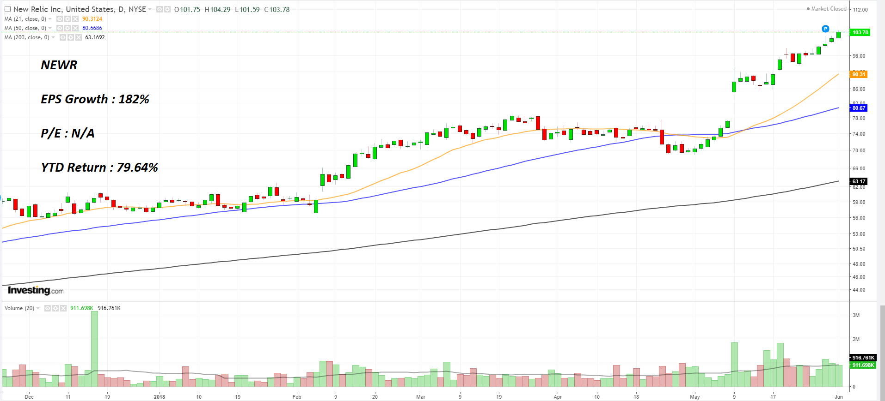The image size is (885, 401).
Task: Open New Relic main series settings gear
Action: [x=167, y=9]
